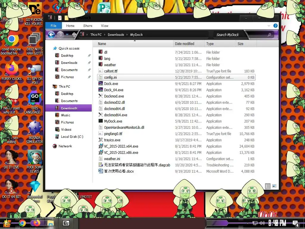This screenshot has width=305, height=229.
Task: Select the 无法安装或者安装报错运行此程序.diagcab icon
Action: [101, 165]
